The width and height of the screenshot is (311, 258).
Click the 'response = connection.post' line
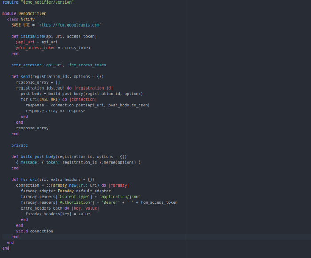click(x=88, y=105)
